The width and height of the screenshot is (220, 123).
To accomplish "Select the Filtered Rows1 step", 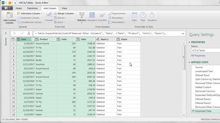I will [x=203, y=99].
